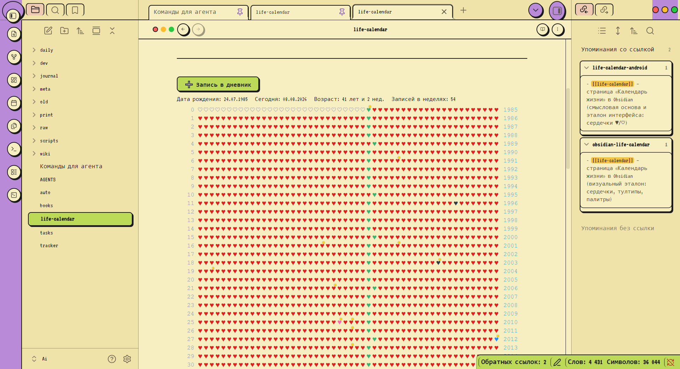Create a new folder
The image size is (680, 369).
click(x=64, y=31)
